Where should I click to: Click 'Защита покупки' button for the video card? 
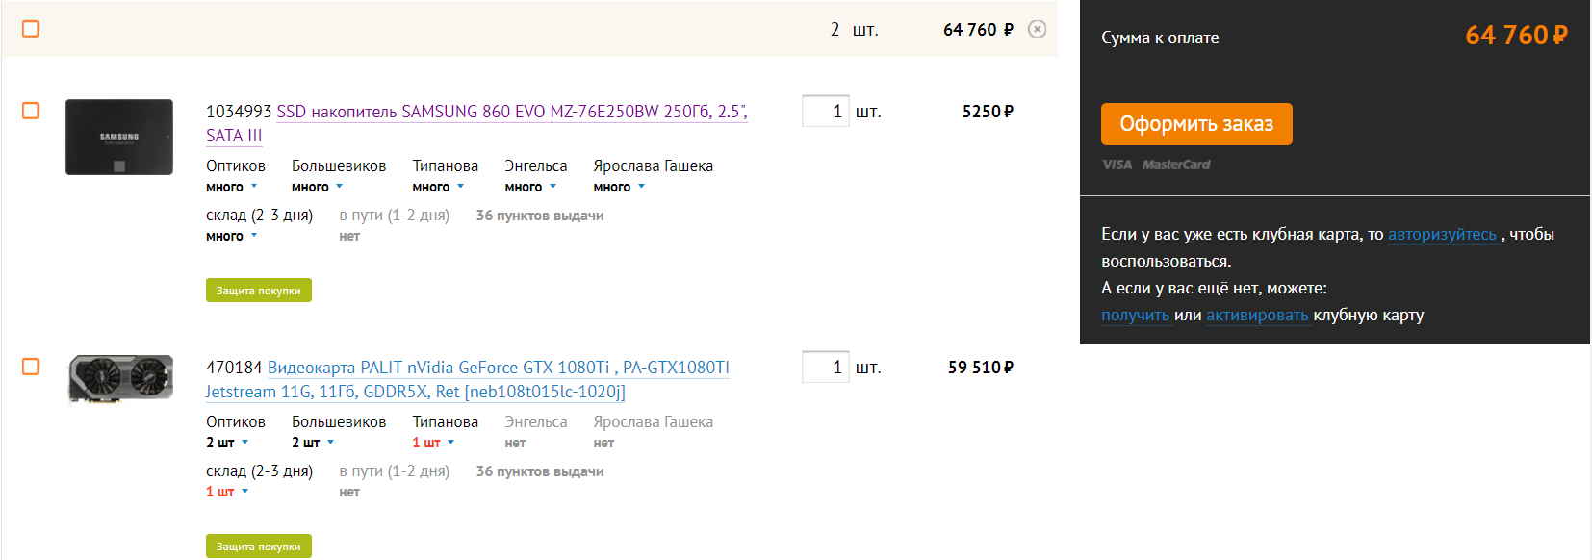pyautogui.click(x=258, y=547)
